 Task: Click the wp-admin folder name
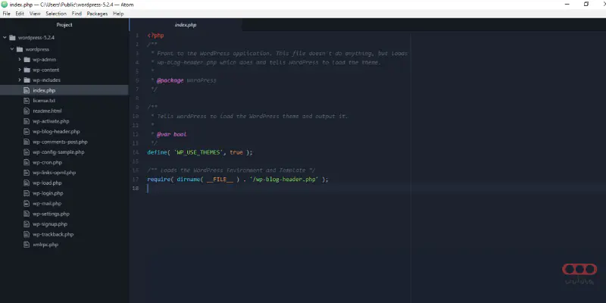coord(45,60)
